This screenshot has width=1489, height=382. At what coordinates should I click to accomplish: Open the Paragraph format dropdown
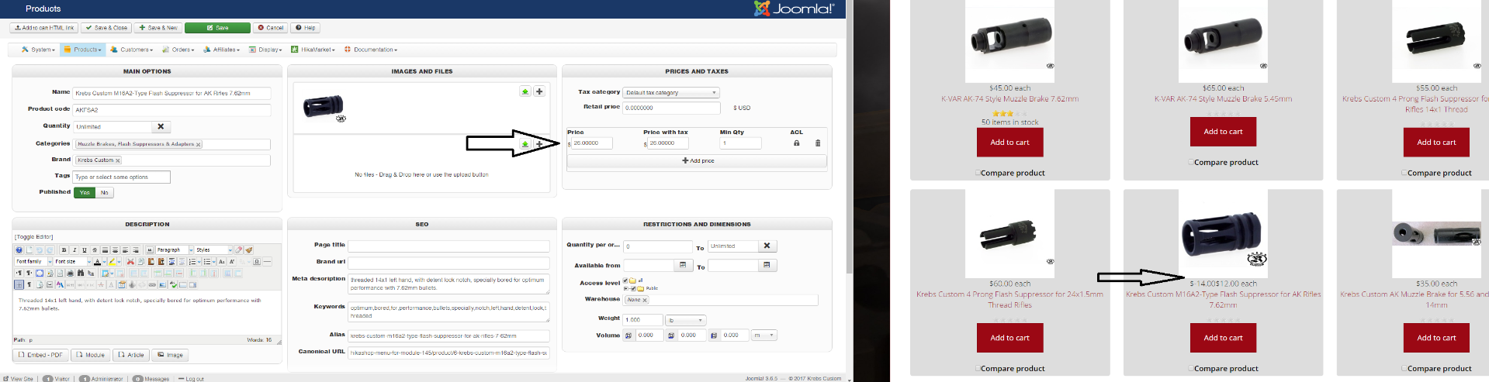175,250
